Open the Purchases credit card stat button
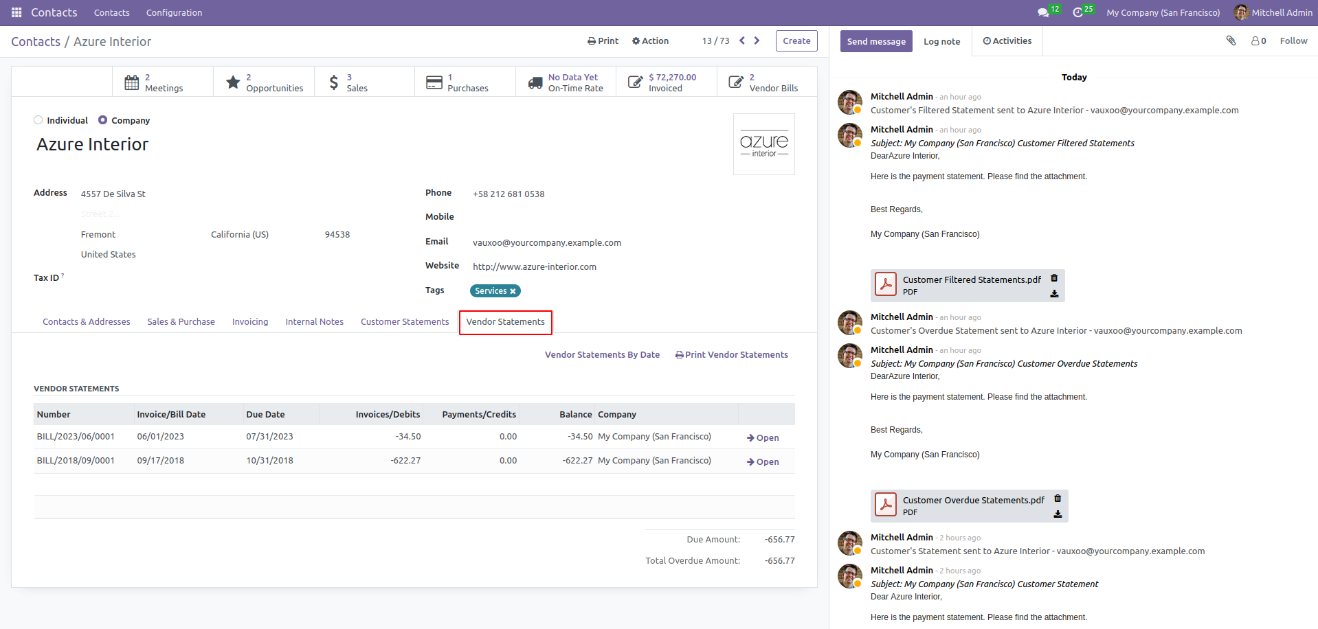 pos(465,82)
